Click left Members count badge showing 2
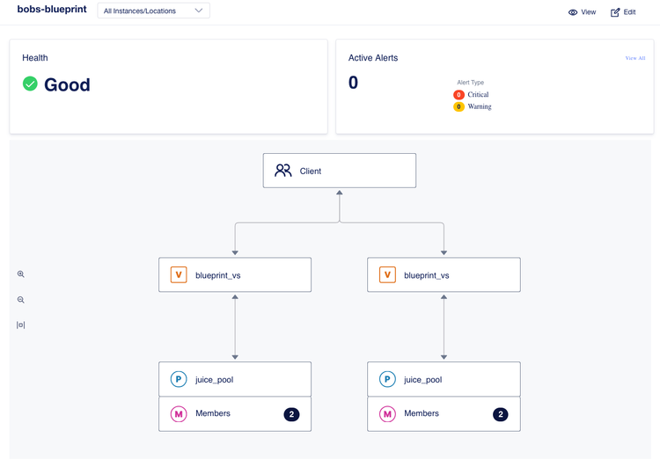Viewport: 660px width, 467px height. pos(292,414)
